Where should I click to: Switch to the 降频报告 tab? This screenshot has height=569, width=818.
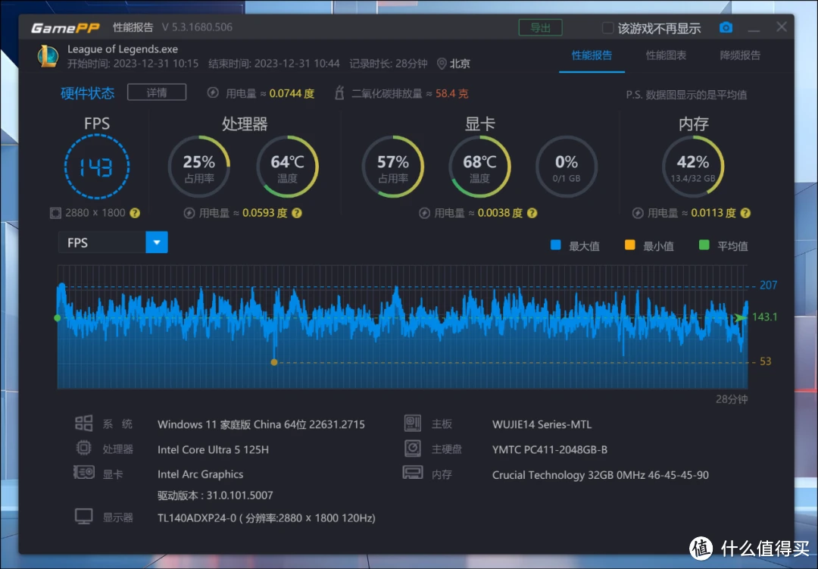pos(740,55)
